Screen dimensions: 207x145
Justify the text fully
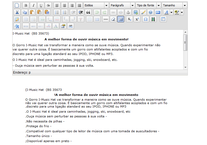click(x=79, y=5)
